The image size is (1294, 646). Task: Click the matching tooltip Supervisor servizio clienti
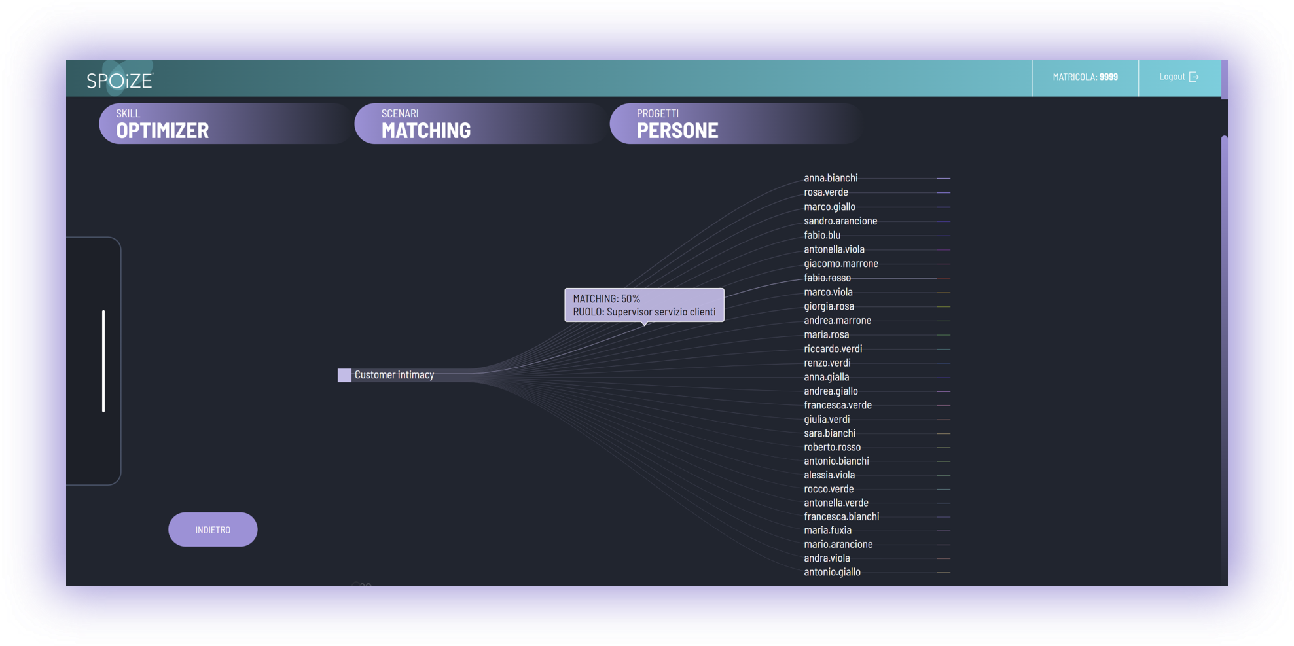[x=644, y=305]
